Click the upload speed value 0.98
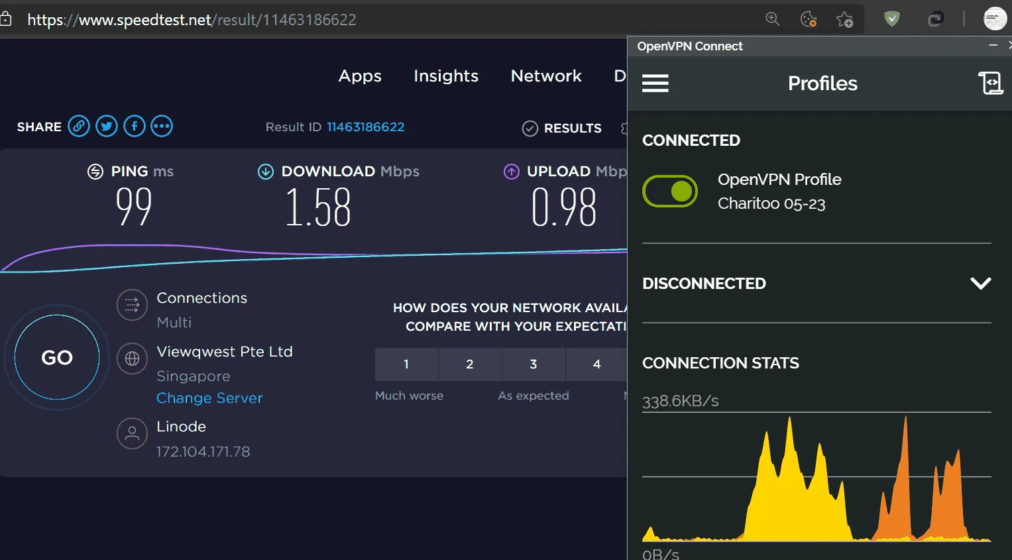Screen dimensions: 1012x560 [x=564, y=207]
